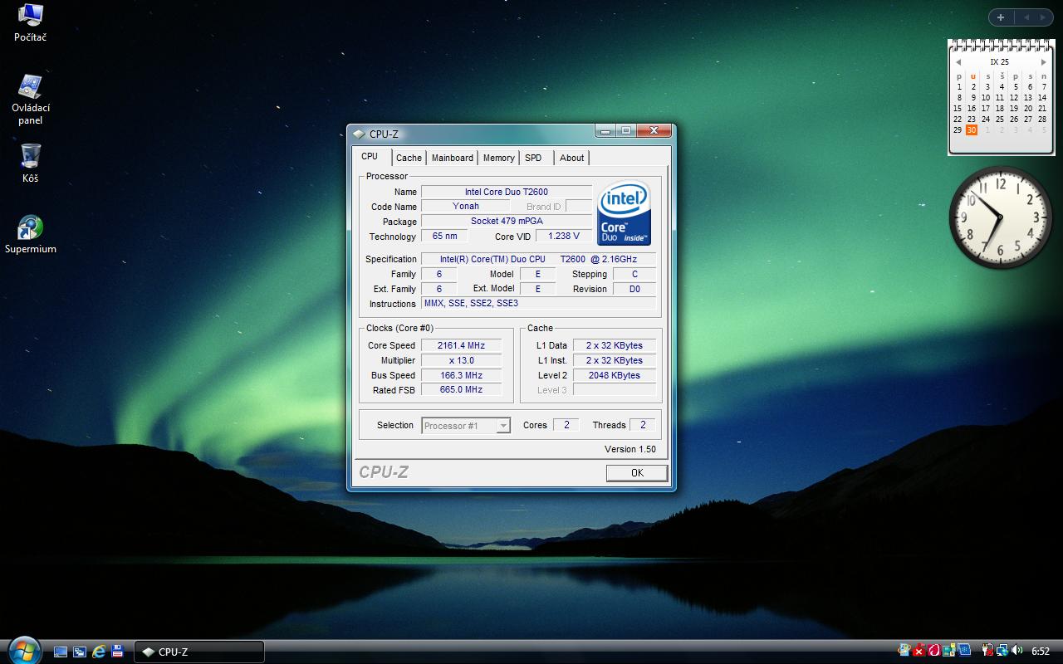Viewport: 1063px width, 664px height.
Task: Show previous month in calendar gadget
Action: [958, 62]
